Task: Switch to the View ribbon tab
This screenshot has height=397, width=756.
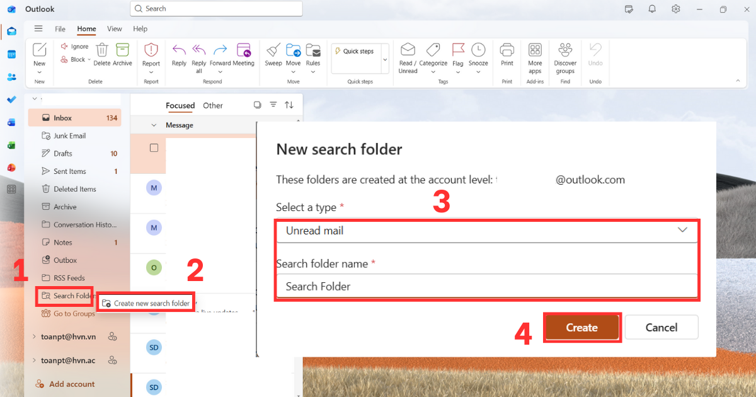Action: [x=114, y=28]
